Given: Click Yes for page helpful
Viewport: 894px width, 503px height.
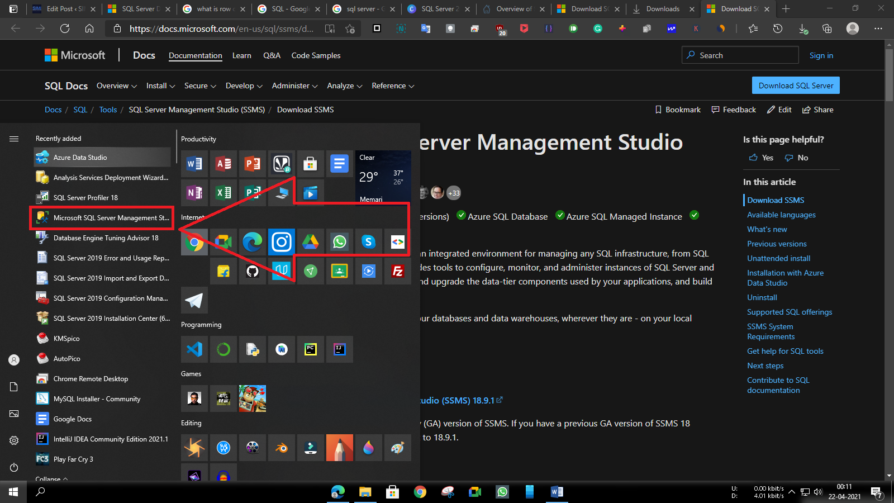Looking at the screenshot, I should point(762,158).
